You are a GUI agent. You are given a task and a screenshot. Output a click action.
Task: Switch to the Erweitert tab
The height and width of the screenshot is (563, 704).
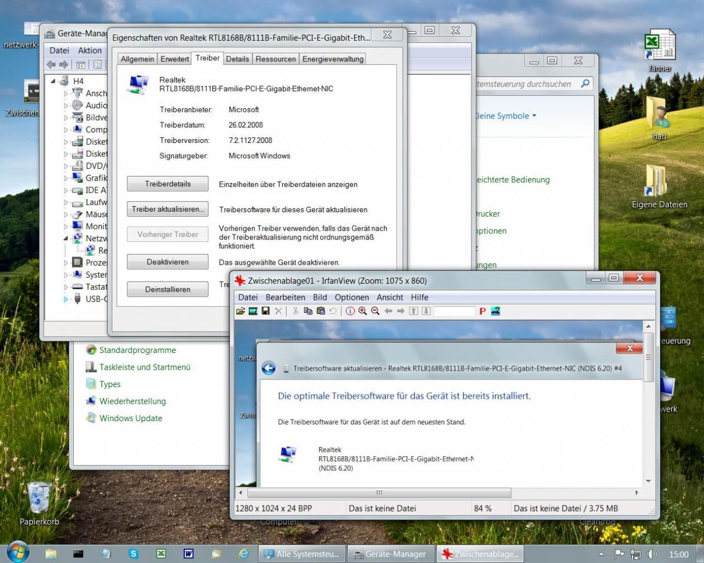coord(174,59)
